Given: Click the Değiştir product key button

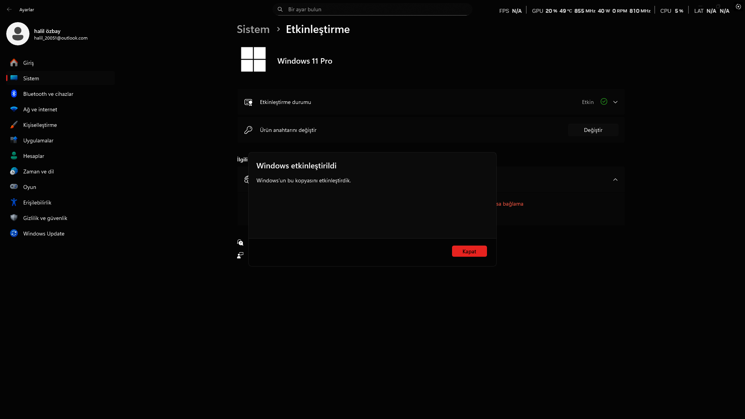Looking at the screenshot, I should [593, 130].
